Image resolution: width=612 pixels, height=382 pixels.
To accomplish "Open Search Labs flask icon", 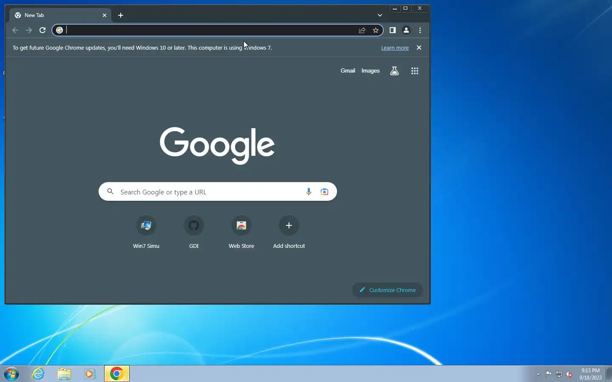I will click(394, 71).
